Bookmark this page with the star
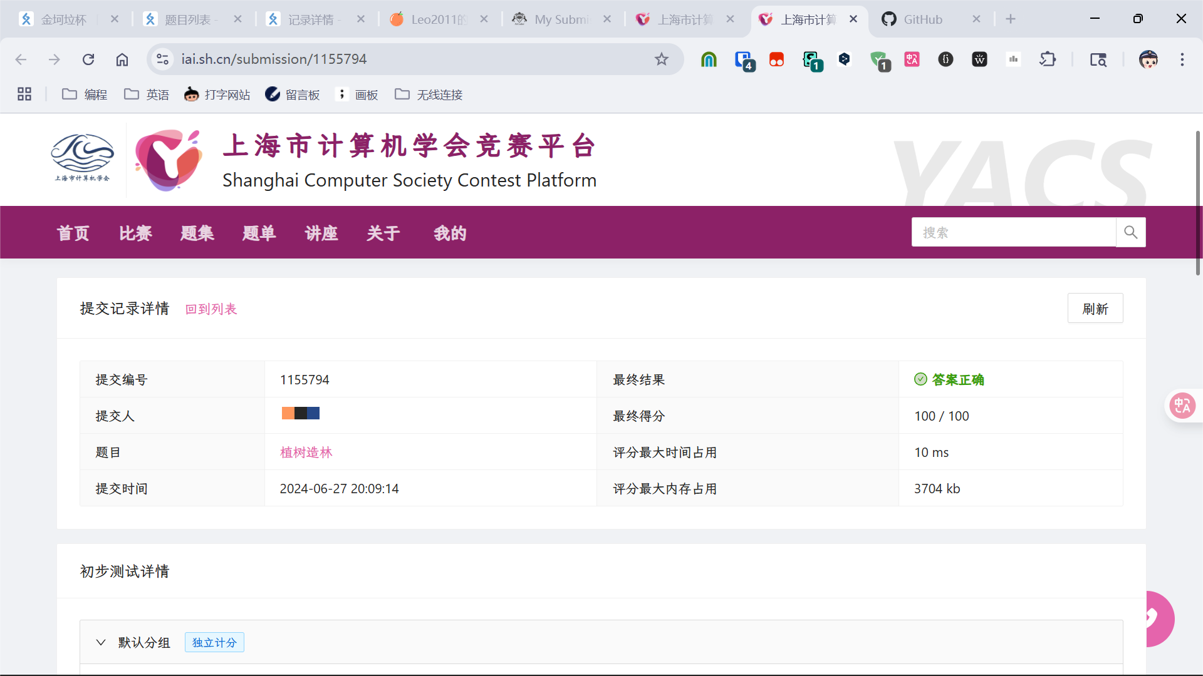Image resolution: width=1203 pixels, height=676 pixels. [x=662, y=59]
